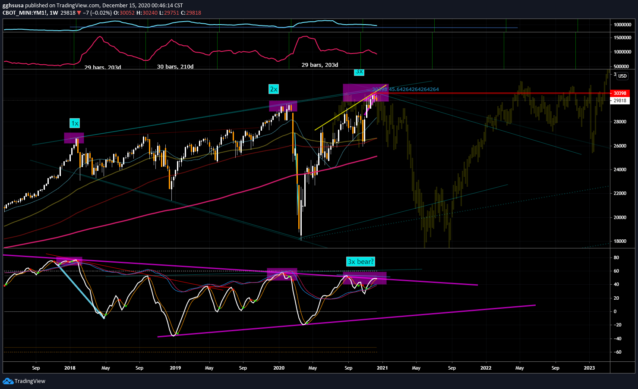Click the open value O:30052
Viewport: 638px width, 389px height.
(x=124, y=13)
